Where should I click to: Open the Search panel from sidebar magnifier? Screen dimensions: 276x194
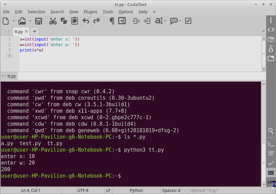[x=271, y=131]
